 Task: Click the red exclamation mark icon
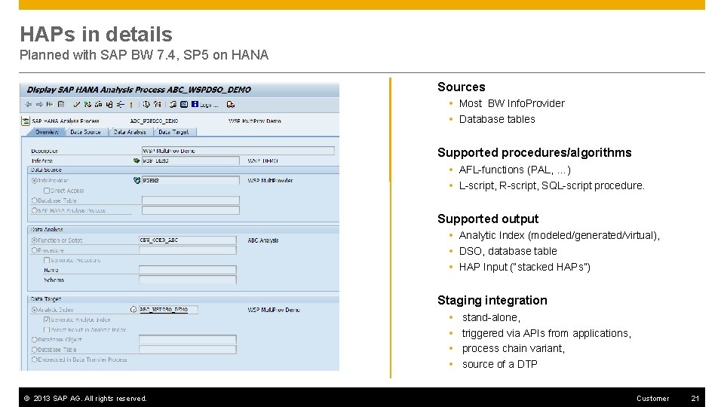click(131, 105)
